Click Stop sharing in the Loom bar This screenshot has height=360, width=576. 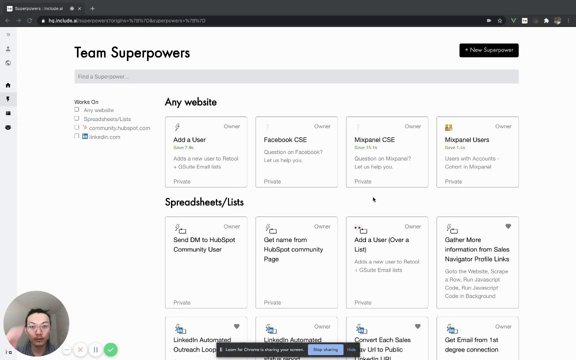pyautogui.click(x=325, y=349)
